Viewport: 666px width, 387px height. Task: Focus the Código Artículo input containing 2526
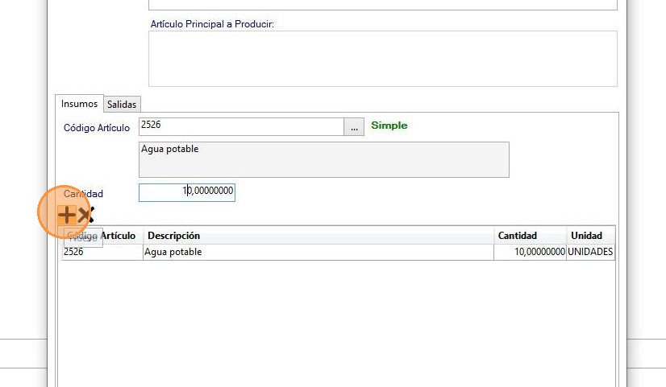coord(241,126)
